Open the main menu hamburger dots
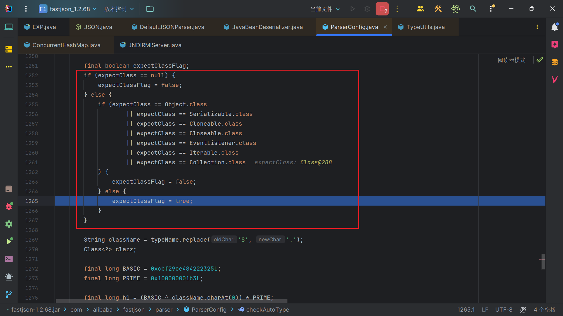This screenshot has width=563, height=316. point(26,9)
